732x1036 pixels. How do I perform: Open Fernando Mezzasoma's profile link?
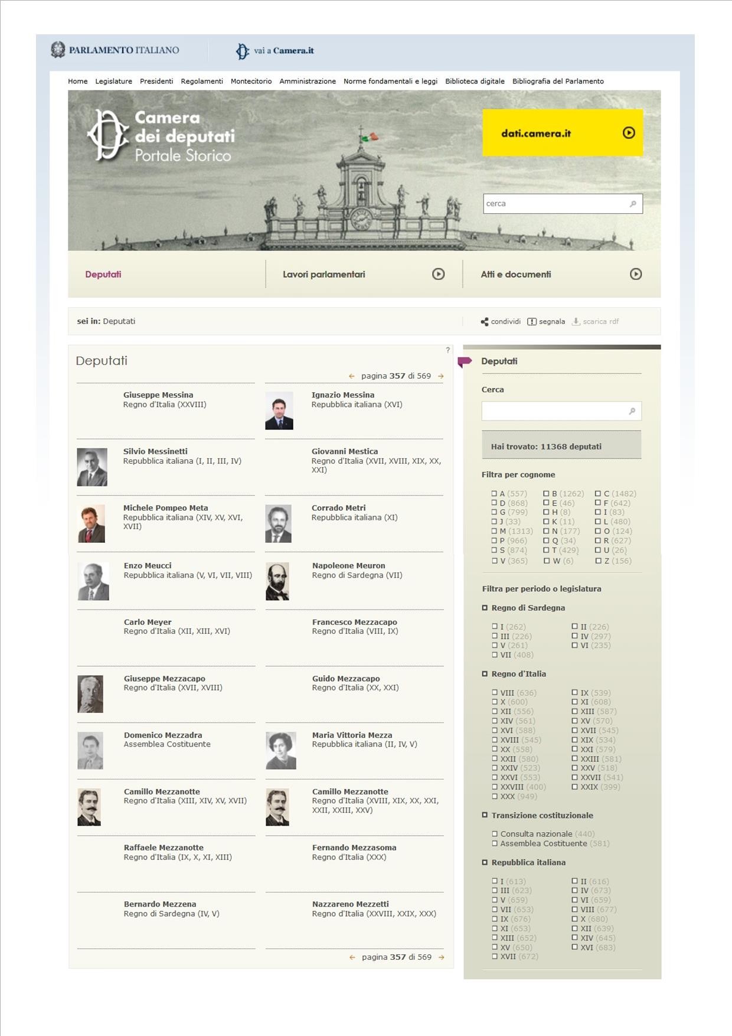(x=354, y=848)
